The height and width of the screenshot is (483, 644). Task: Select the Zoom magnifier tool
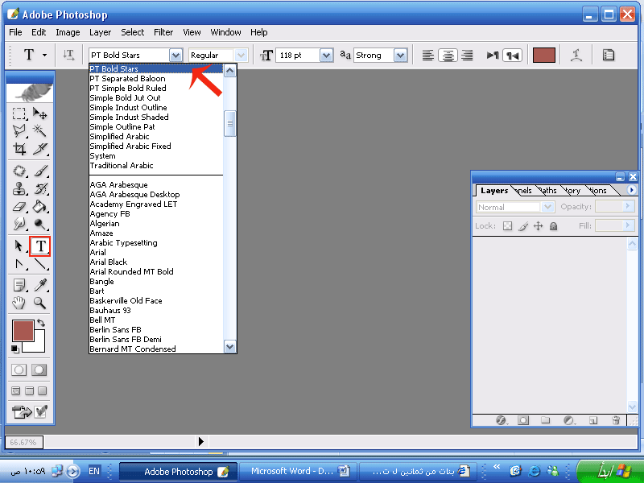point(40,303)
